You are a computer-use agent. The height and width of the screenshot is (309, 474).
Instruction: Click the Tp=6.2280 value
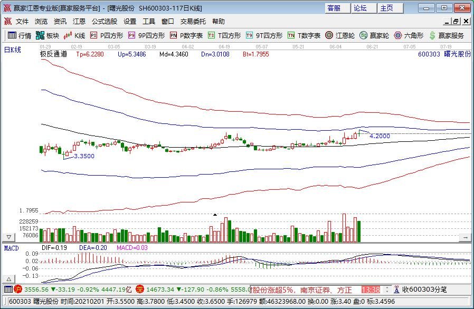[x=90, y=54]
